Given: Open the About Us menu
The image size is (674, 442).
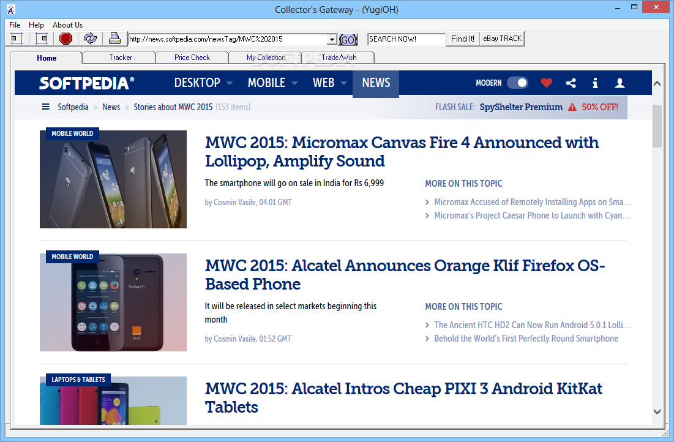Looking at the screenshot, I should coord(67,25).
